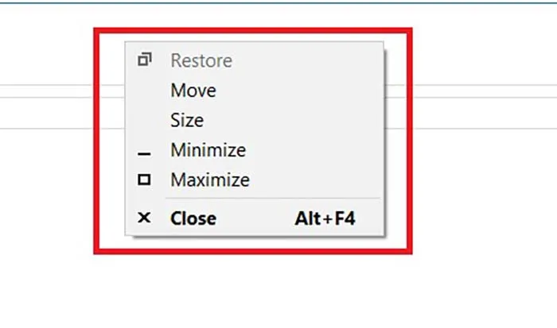Choose Move from the window menu
The width and height of the screenshot is (557, 328).
pyautogui.click(x=193, y=91)
